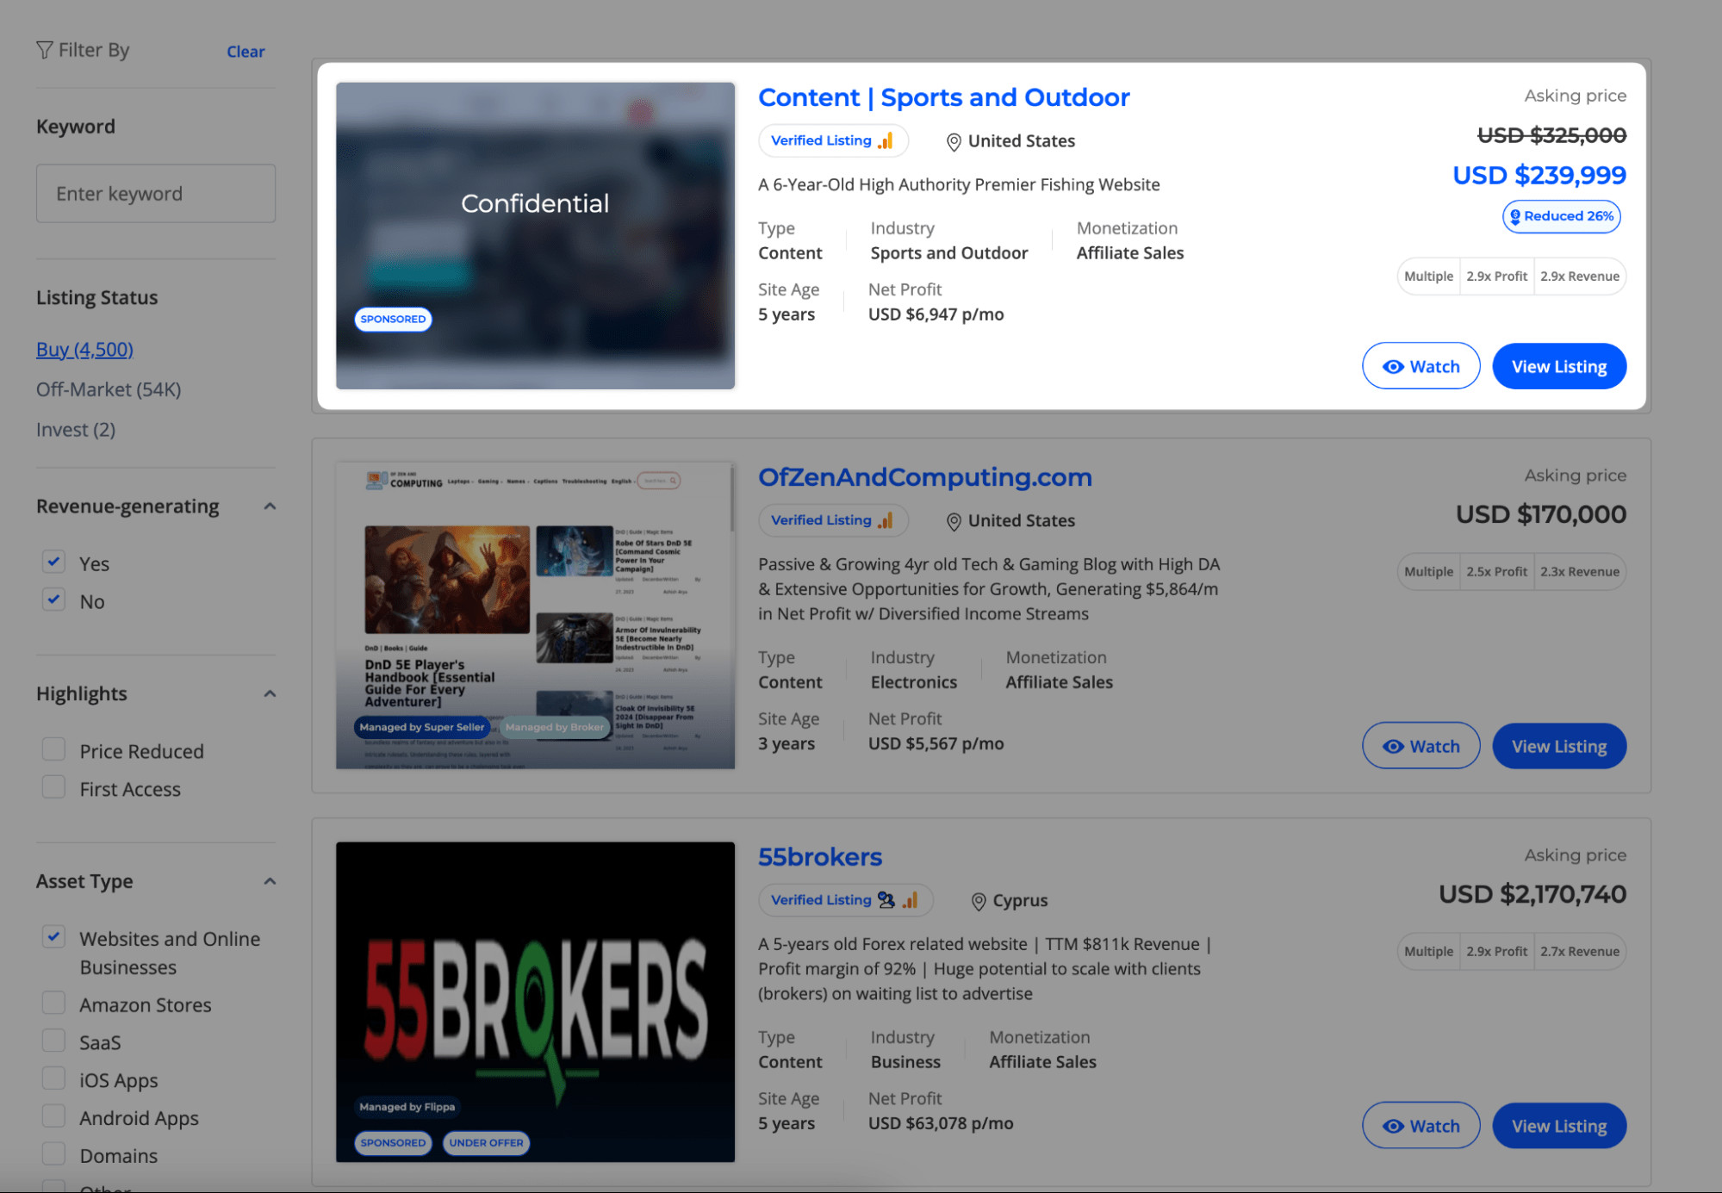This screenshot has height=1193, width=1722.
Task: Click the SPONSORED tag on Confidential thumbnail
Action: coord(393,319)
